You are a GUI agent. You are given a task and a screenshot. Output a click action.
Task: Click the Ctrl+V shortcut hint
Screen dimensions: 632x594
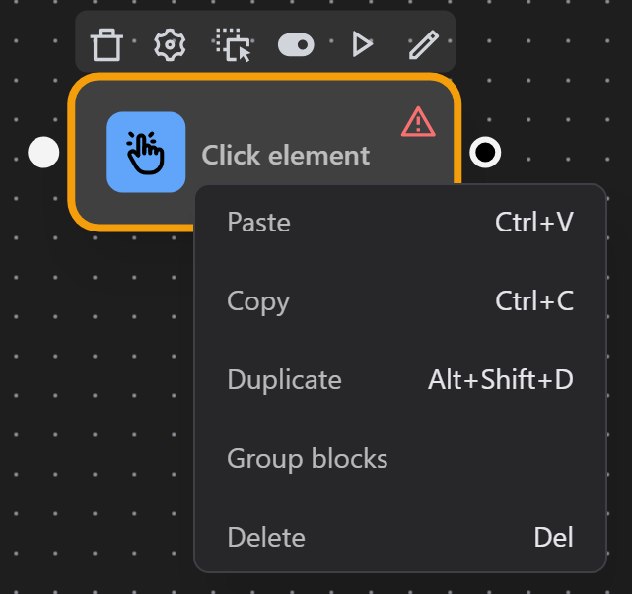pos(534,223)
